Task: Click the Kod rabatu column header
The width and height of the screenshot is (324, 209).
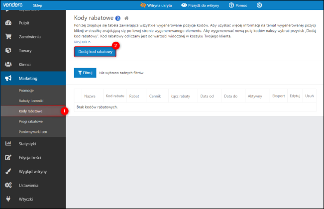Action: point(115,96)
